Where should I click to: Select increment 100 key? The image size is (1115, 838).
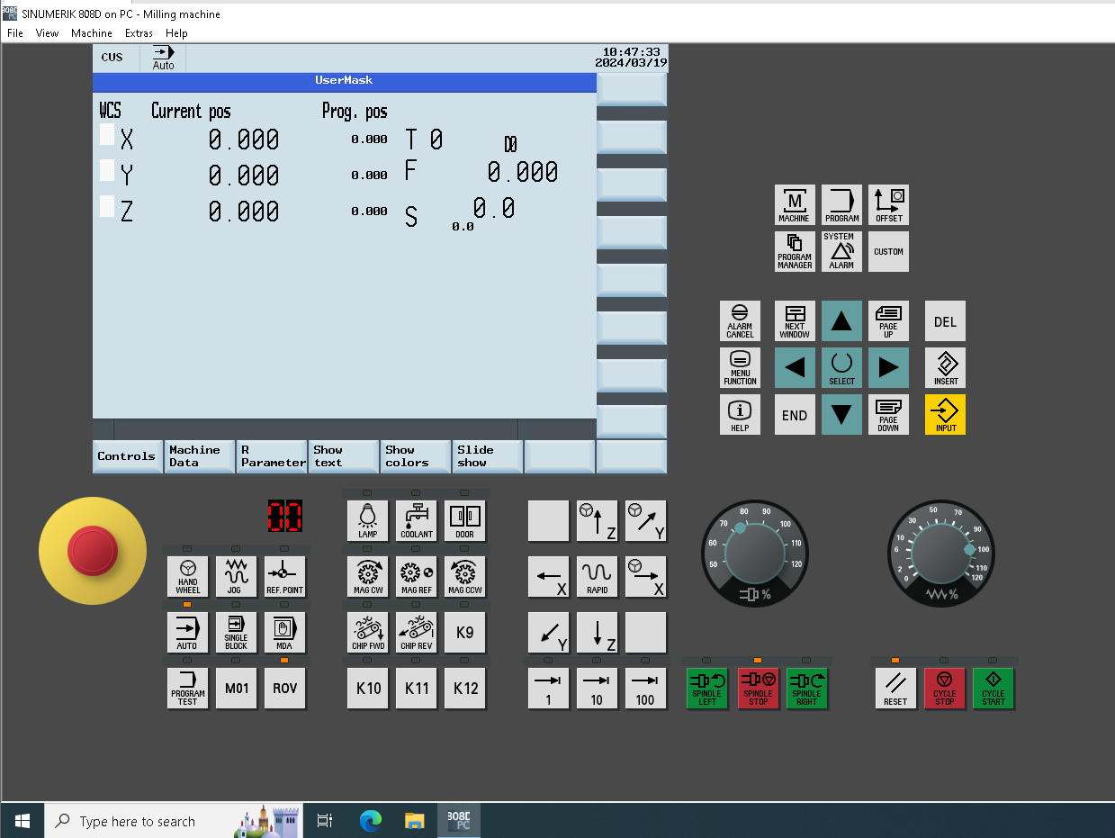pyautogui.click(x=645, y=689)
